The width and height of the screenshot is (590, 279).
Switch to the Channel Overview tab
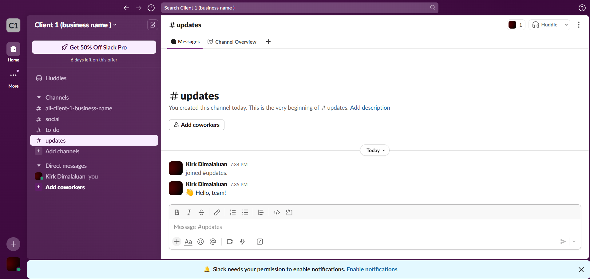232,42
